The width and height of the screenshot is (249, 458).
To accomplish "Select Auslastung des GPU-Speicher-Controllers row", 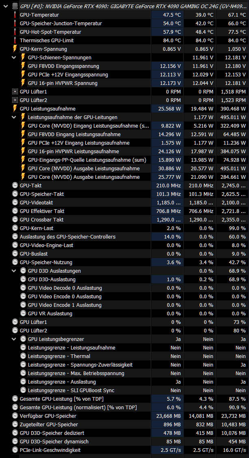I will coord(67,237).
